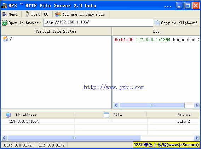Screen dimensions: 201x149
Task: Click the Virtual File System header
Action: click(x=56, y=31)
